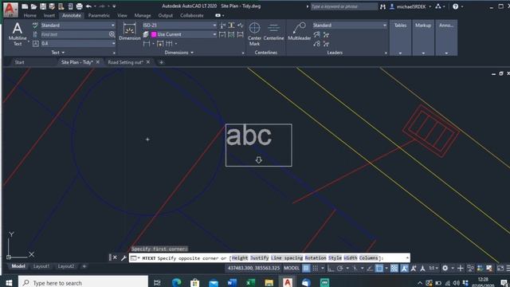
Task: Toggle ortho mode in status bar
Action: [331, 268]
